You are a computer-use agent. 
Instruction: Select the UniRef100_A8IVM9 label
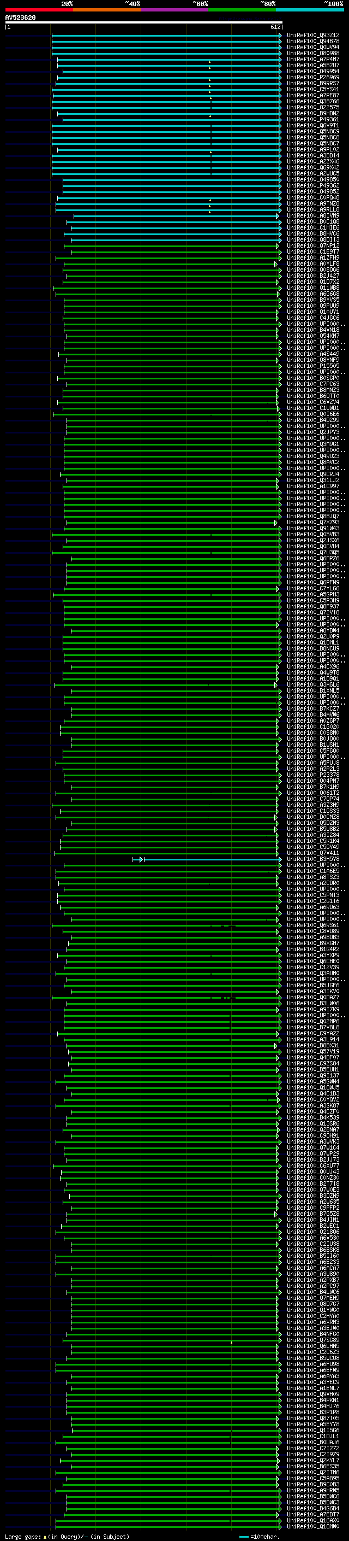313,216
